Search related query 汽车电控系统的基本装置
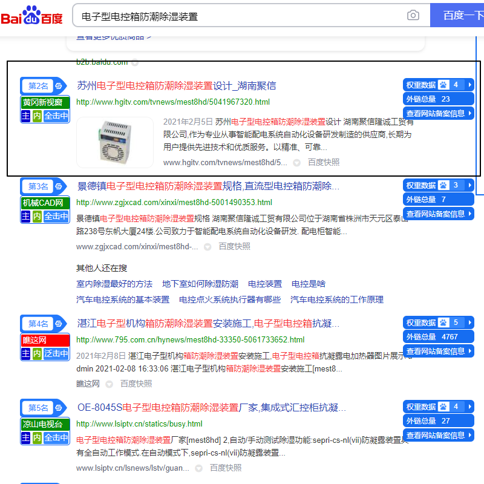The width and height of the screenshot is (484, 484). click(123, 299)
